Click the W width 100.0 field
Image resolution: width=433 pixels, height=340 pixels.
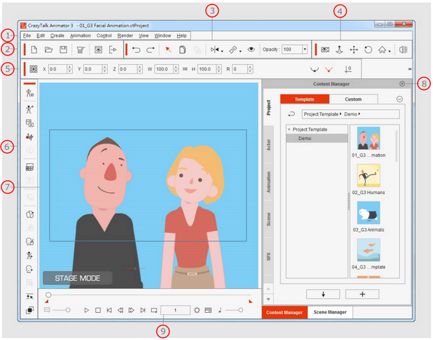click(164, 69)
